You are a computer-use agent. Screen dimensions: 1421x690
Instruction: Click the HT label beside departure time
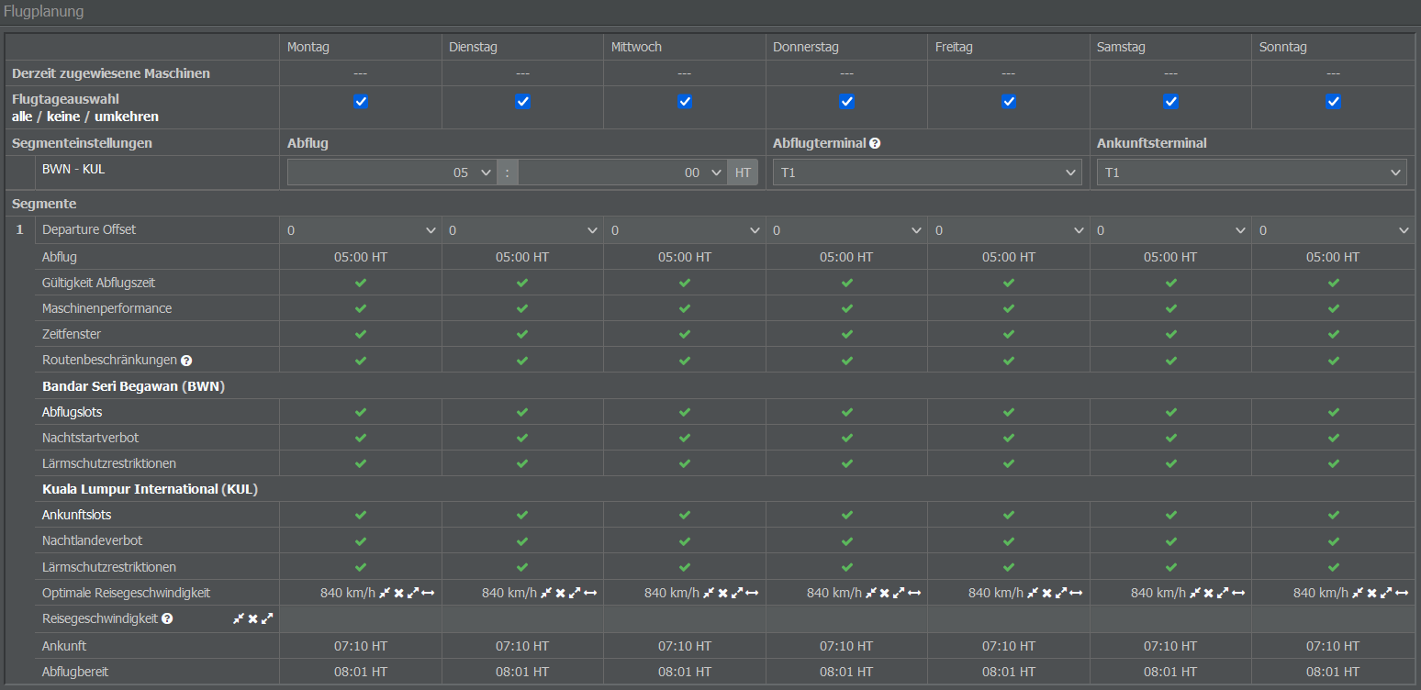(x=743, y=172)
